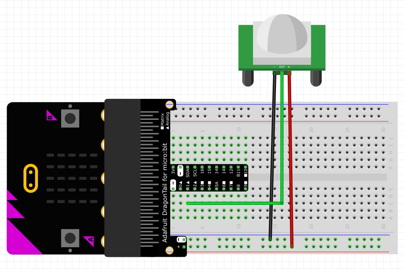The image size is (404, 269).
Task: Click pin 5A on the DragonTail
Action: coord(217,185)
